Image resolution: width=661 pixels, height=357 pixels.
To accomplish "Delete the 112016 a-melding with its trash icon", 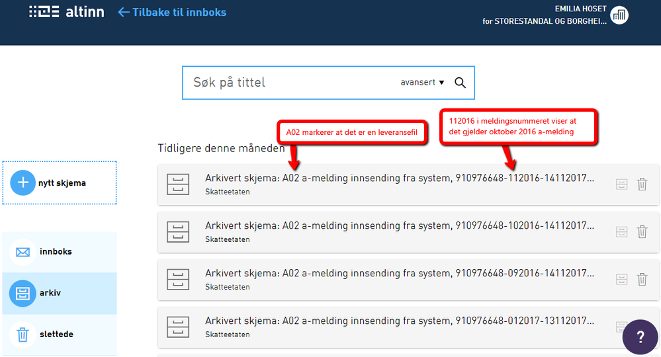I will [642, 184].
